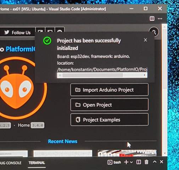
Task: Click the right arrow of notification scrollbar
Action: pos(145,75)
